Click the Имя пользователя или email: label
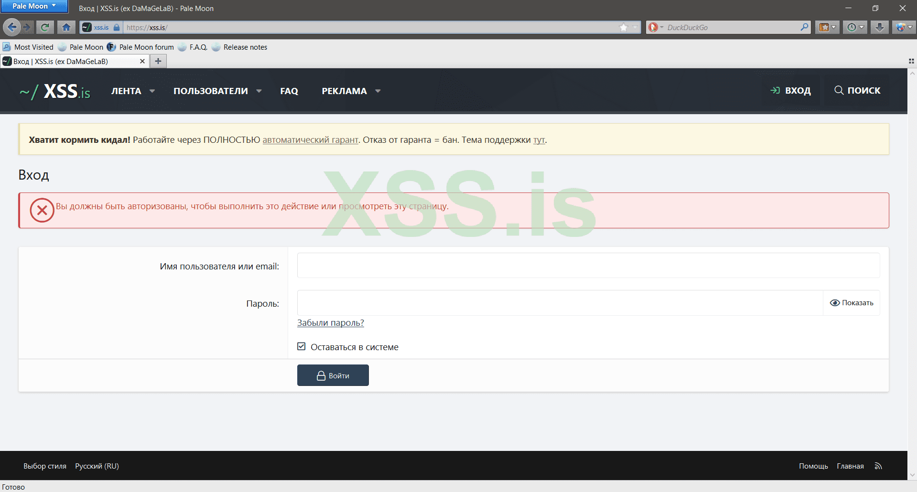 219,266
